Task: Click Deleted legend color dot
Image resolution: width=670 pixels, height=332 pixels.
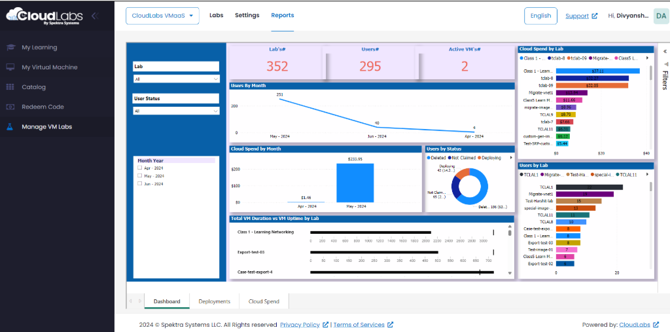Action: (429, 158)
